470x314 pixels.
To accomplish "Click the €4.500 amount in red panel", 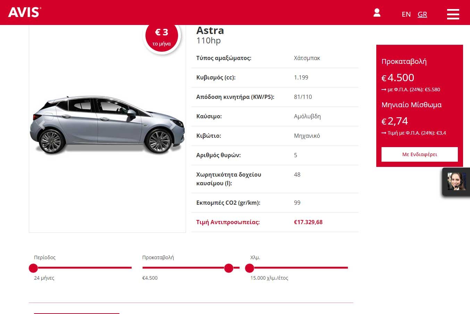I will [398, 77].
